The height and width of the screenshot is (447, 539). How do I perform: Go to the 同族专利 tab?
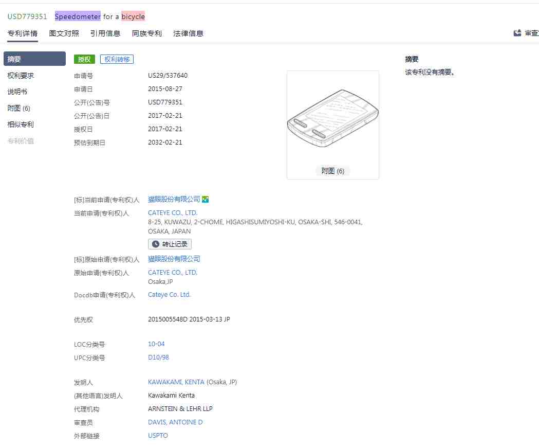(x=147, y=33)
